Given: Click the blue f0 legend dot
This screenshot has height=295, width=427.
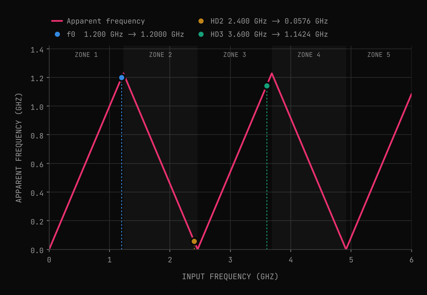Looking at the screenshot, I should click(x=57, y=34).
